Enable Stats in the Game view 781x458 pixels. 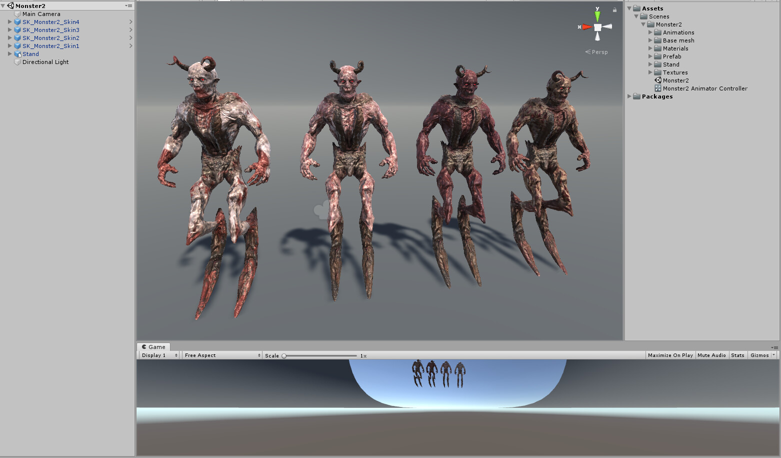(737, 355)
